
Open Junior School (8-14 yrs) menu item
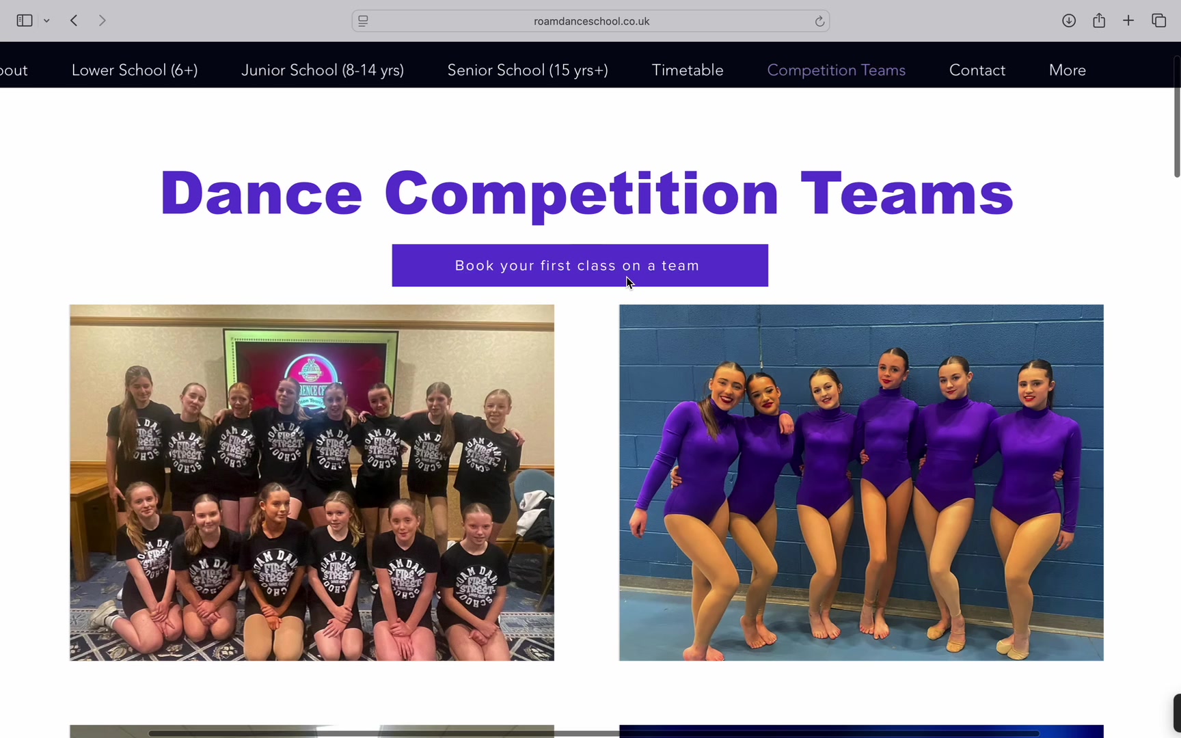point(323,70)
